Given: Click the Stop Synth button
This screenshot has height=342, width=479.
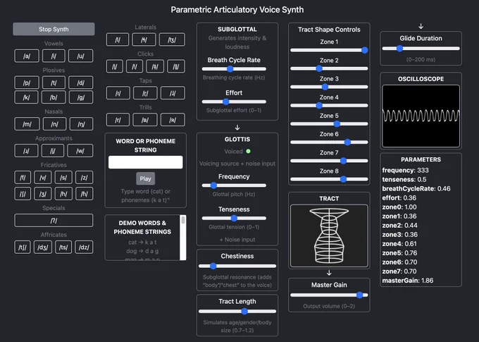Looking at the screenshot, I should [54, 29].
